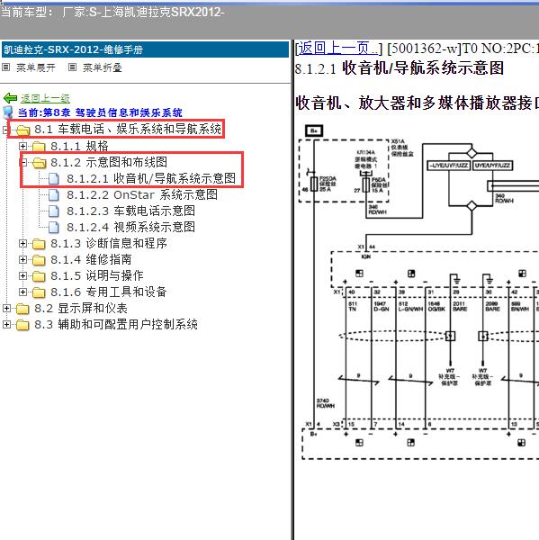Click the 菜单折叠 menu option

(x=103, y=67)
